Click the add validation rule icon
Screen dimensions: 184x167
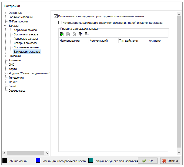click(62, 34)
